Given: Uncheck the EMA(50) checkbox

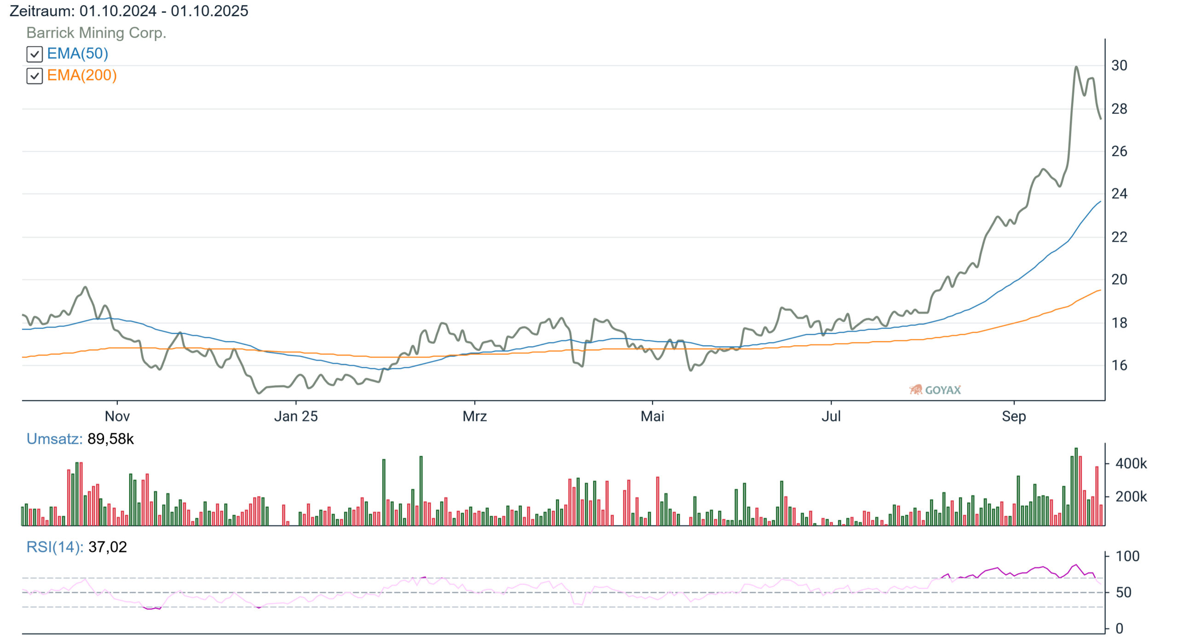Looking at the screenshot, I should 35,54.
